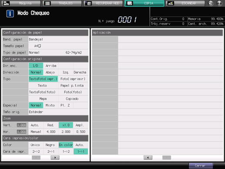This screenshot has width=225, height=169.
Task: Choose TextoFoto(impr.) original type
Action: pyautogui.click(x=43, y=79)
